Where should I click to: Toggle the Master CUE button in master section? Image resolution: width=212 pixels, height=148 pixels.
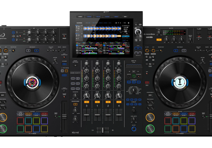coord(159,40)
